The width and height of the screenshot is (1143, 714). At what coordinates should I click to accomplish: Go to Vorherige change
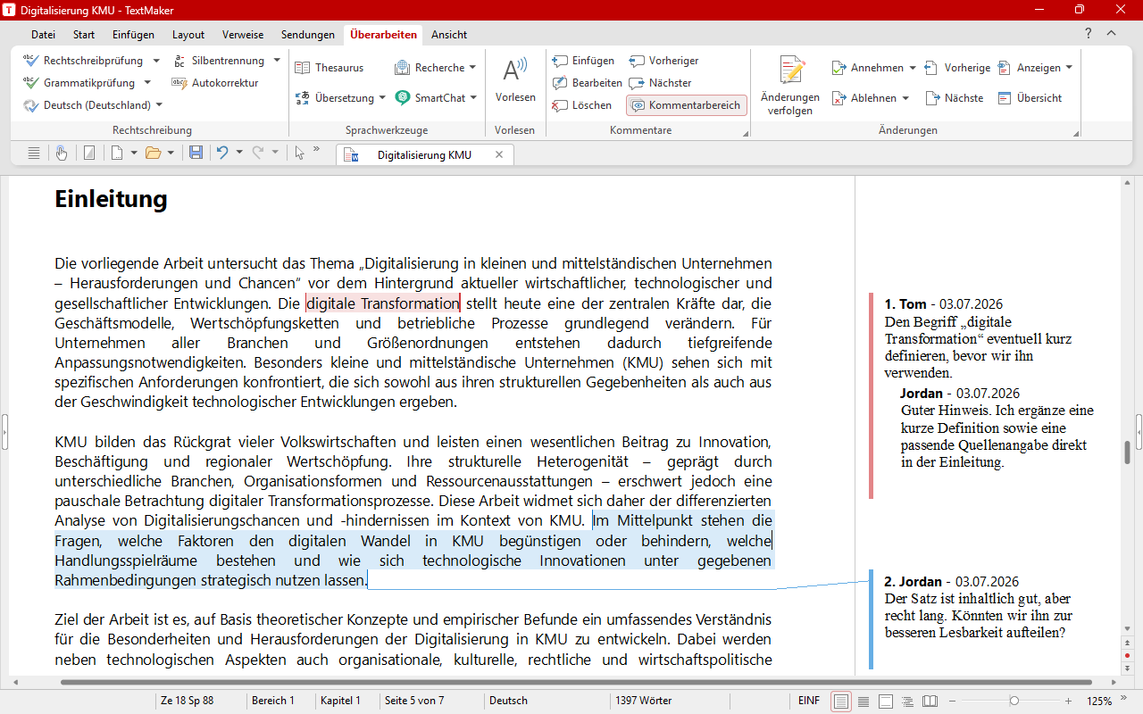[x=957, y=68]
